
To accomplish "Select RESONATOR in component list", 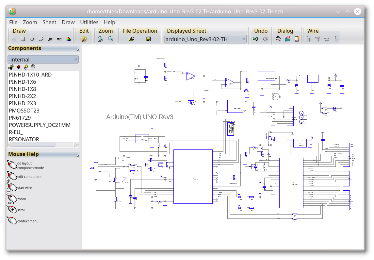I will point(43,139).
